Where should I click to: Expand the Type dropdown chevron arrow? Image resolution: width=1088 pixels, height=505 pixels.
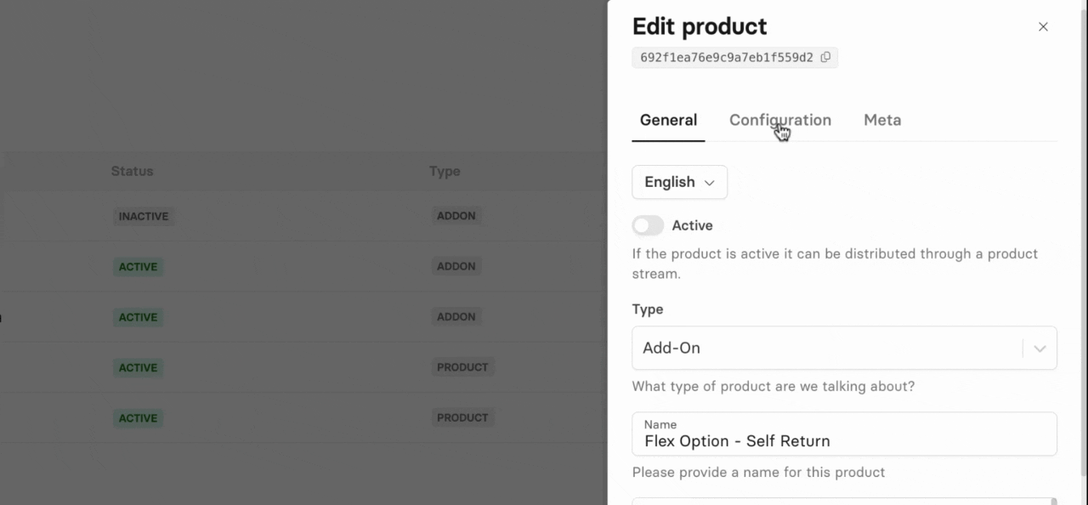point(1039,349)
